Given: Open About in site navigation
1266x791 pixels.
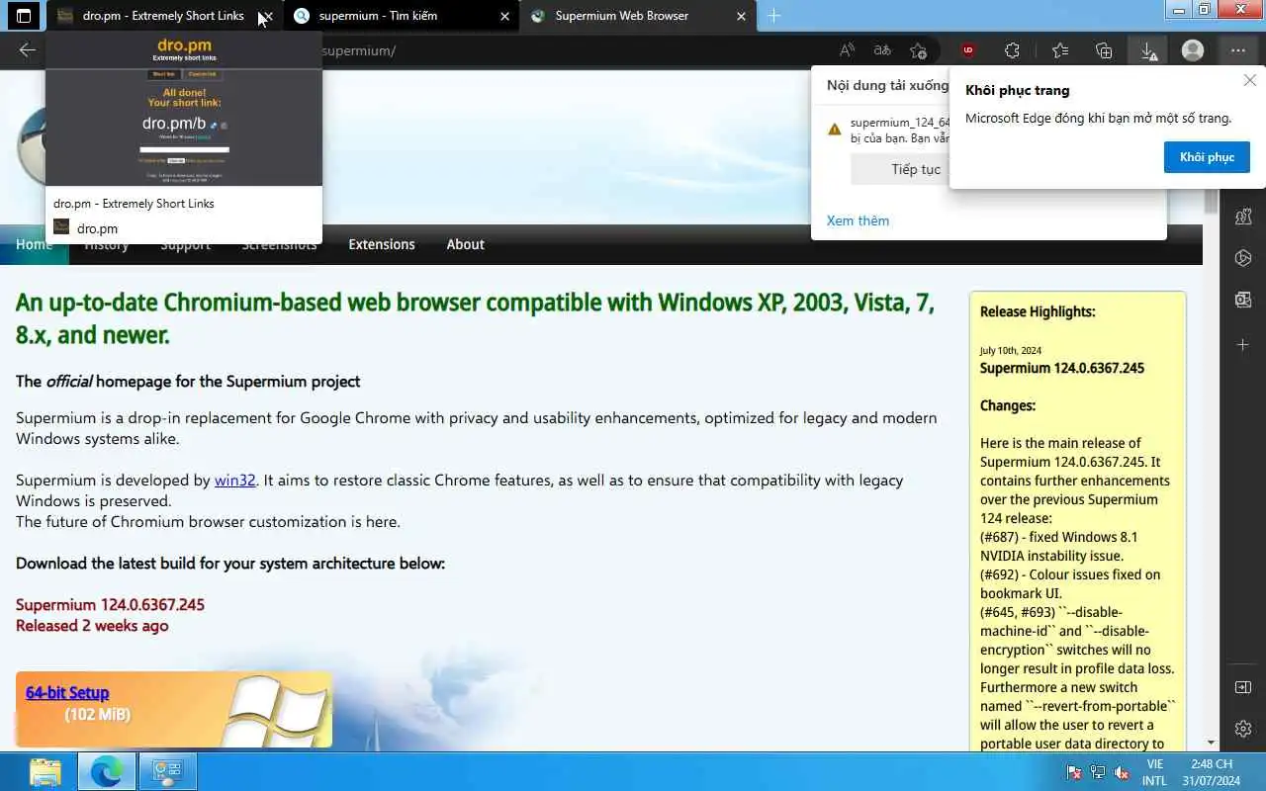Looking at the screenshot, I should pos(465,244).
